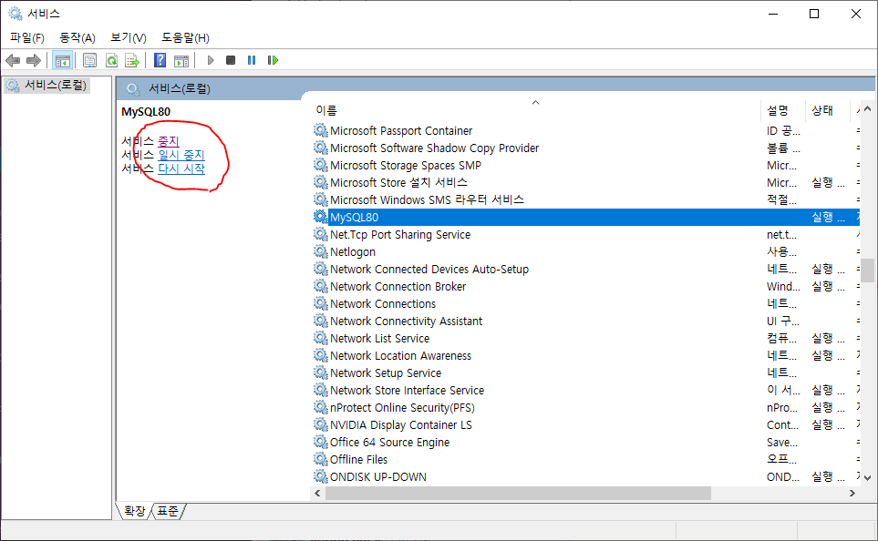Click gear icon of ONDISK UP-DOWN
Image resolution: width=878 pixels, height=541 pixels.
point(320,476)
